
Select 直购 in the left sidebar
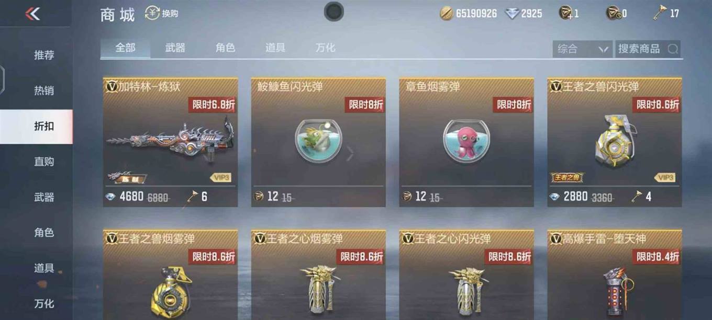(44, 162)
